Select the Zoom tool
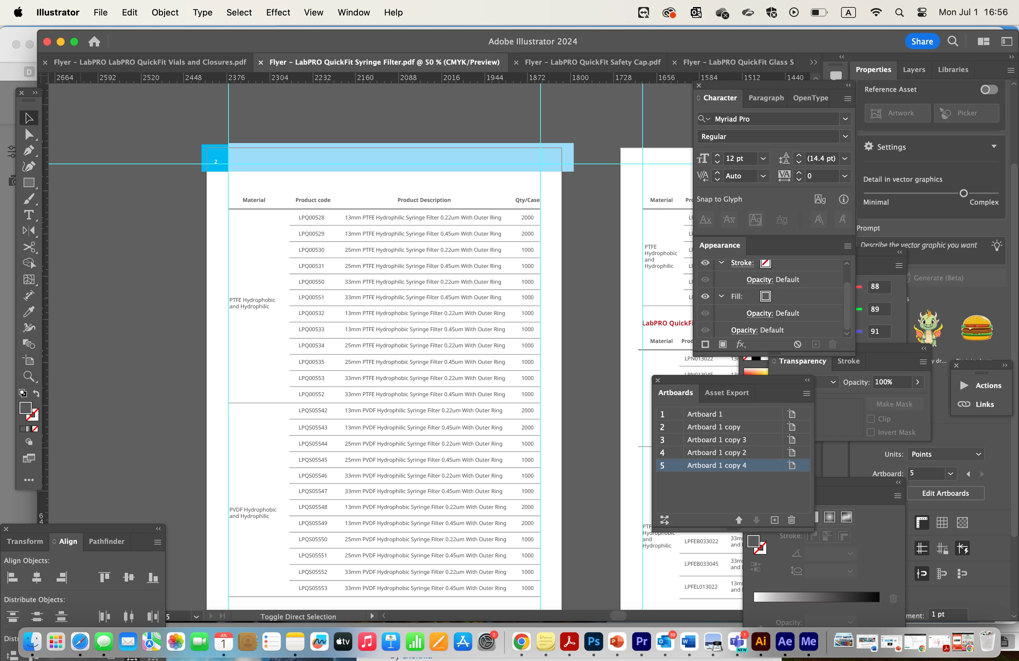 [28, 376]
